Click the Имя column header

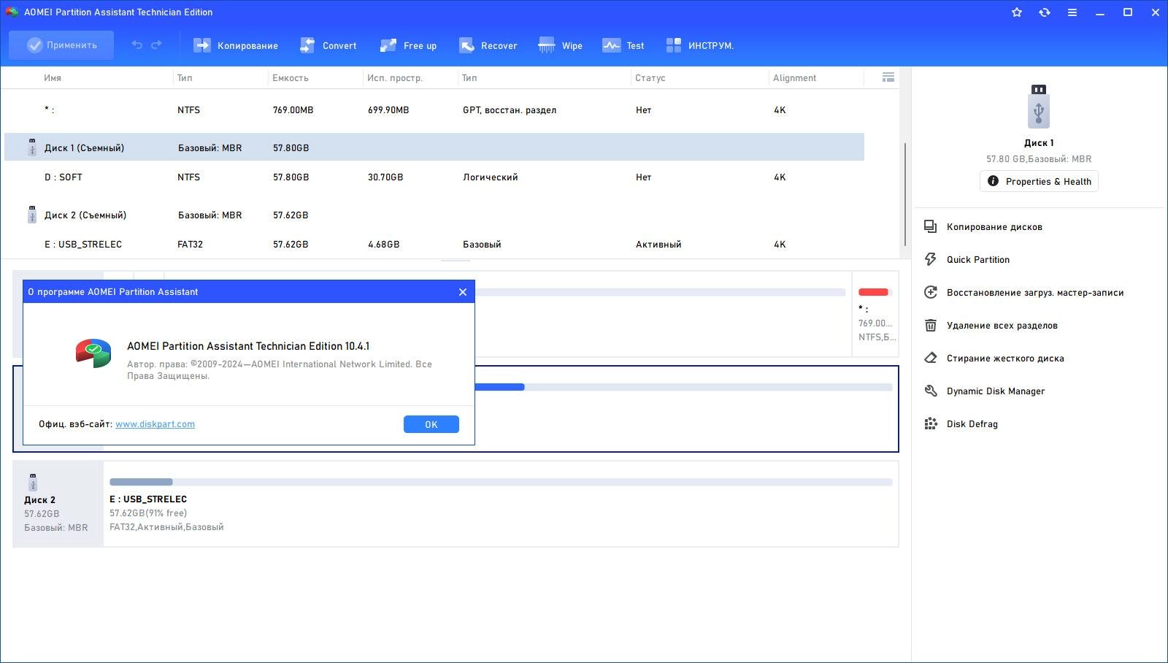point(53,78)
